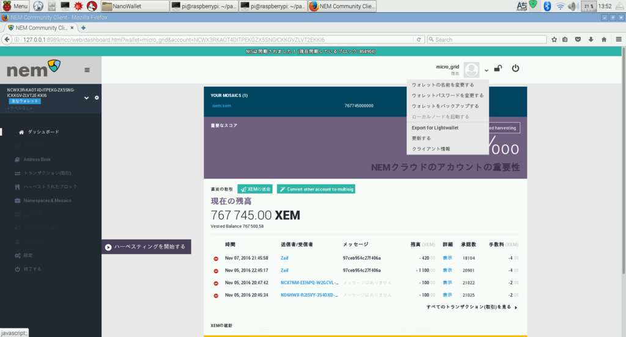Open the Firefox downloads arrow icon

coord(591,40)
